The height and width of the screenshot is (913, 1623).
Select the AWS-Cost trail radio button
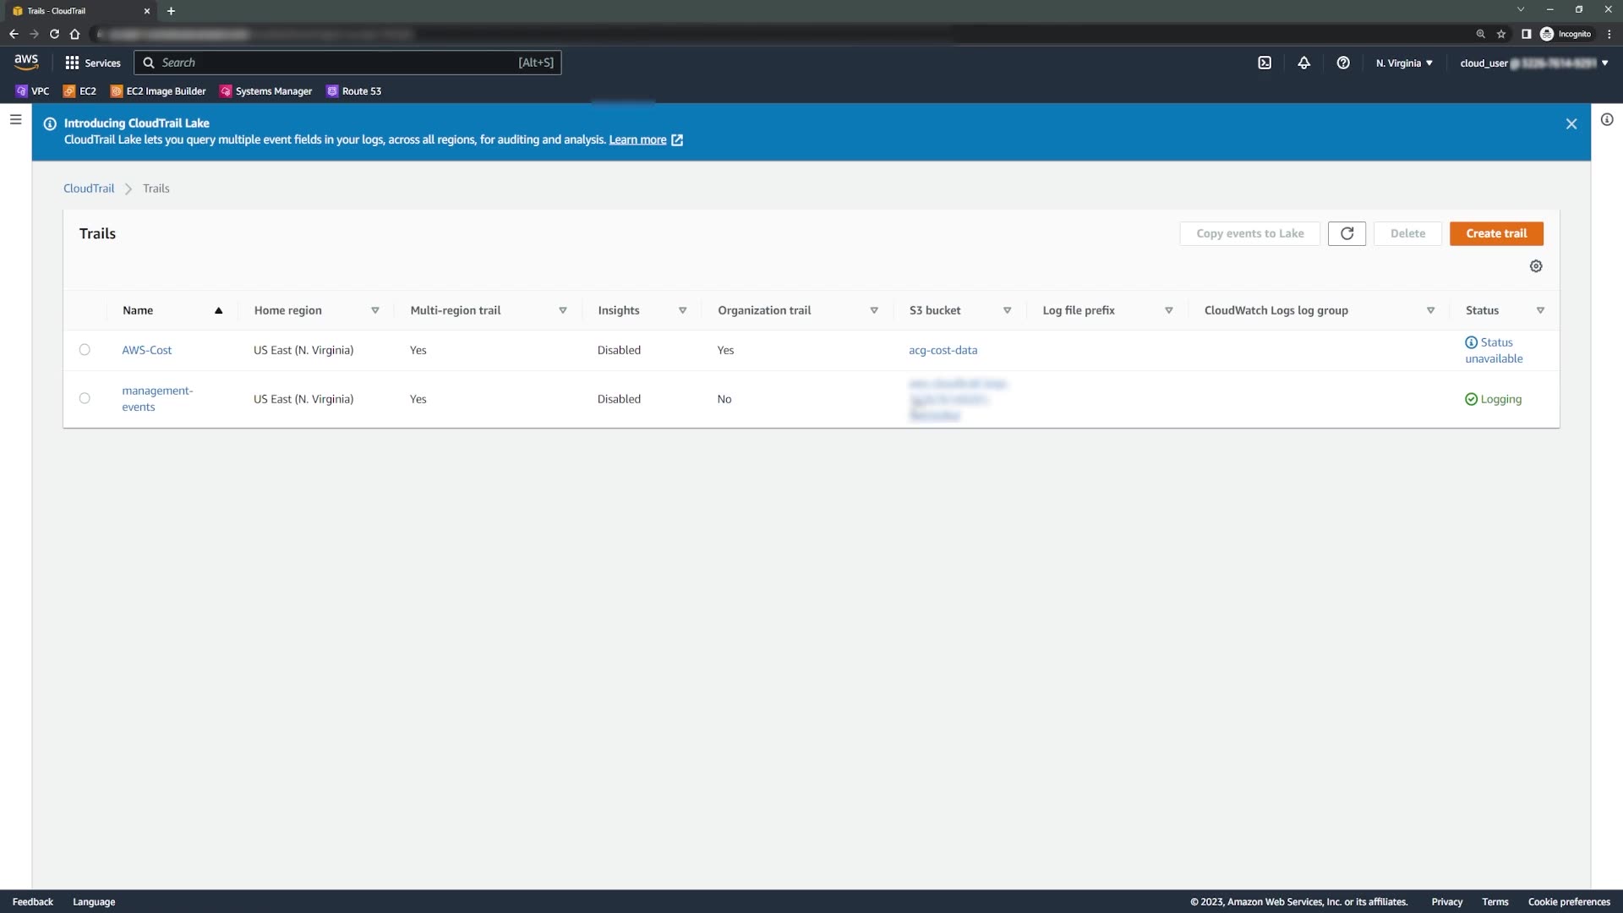(x=85, y=350)
